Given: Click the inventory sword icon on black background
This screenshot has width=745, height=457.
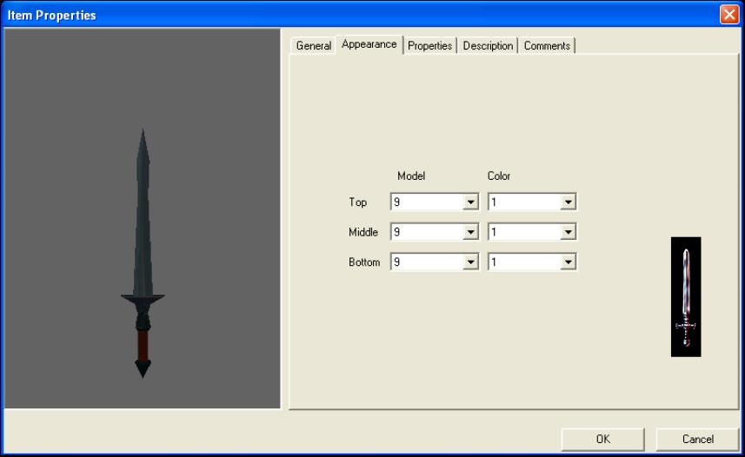Looking at the screenshot, I should [x=685, y=297].
